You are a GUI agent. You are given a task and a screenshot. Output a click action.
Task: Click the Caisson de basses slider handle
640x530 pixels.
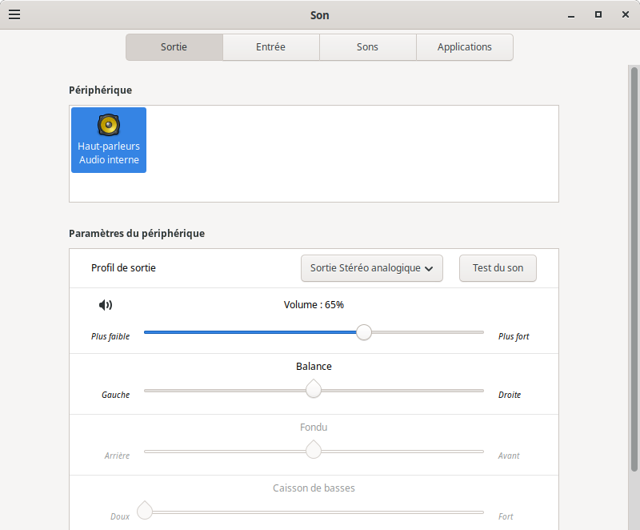point(145,511)
